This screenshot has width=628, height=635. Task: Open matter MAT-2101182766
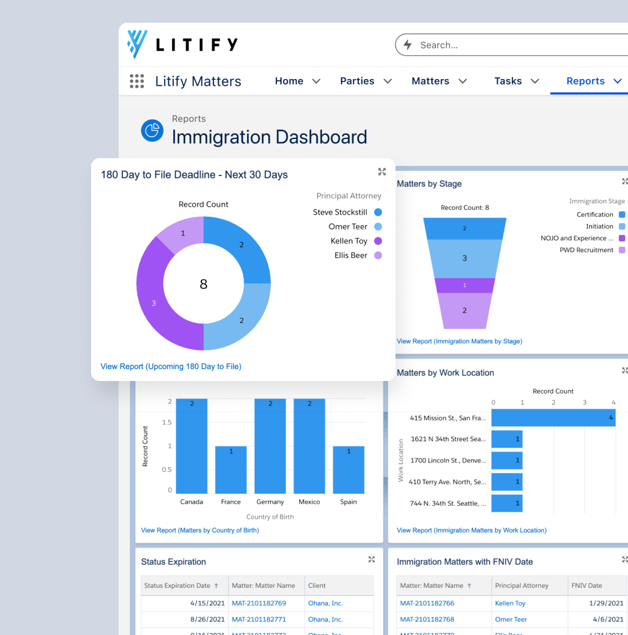click(x=427, y=603)
